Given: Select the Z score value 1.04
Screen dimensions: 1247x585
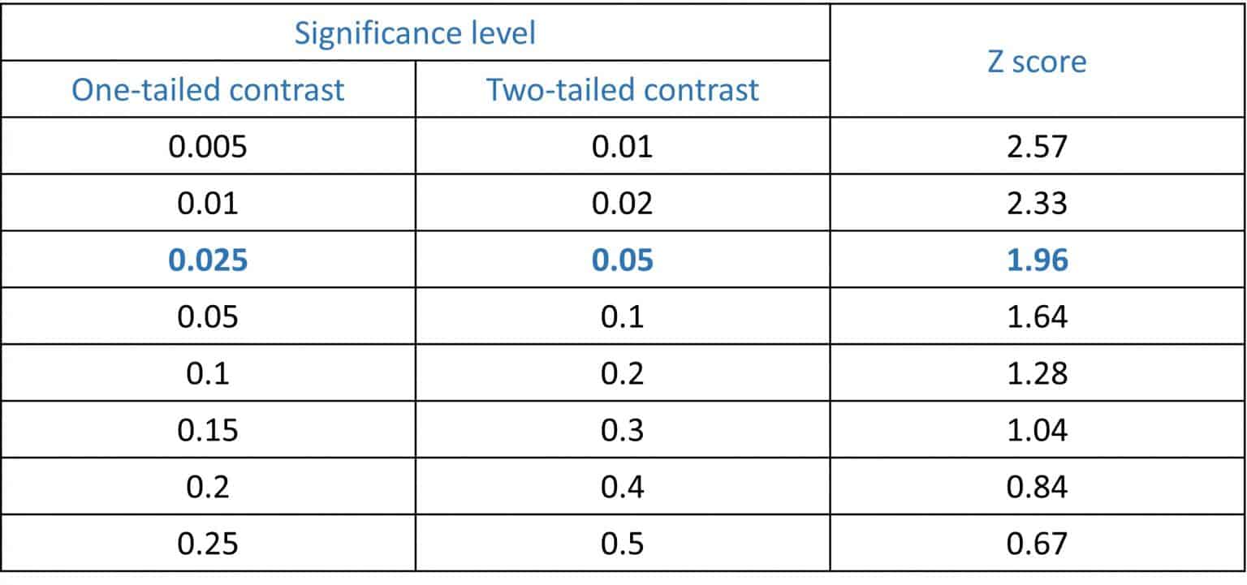Looking at the screenshot, I should point(1037,430).
